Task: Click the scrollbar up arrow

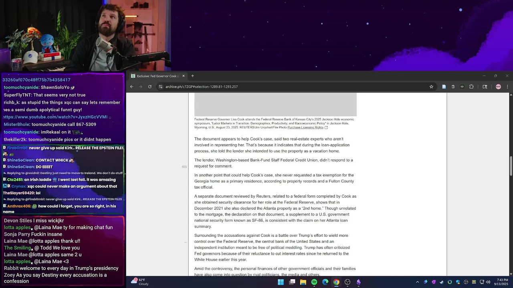Action: pyautogui.click(x=511, y=95)
